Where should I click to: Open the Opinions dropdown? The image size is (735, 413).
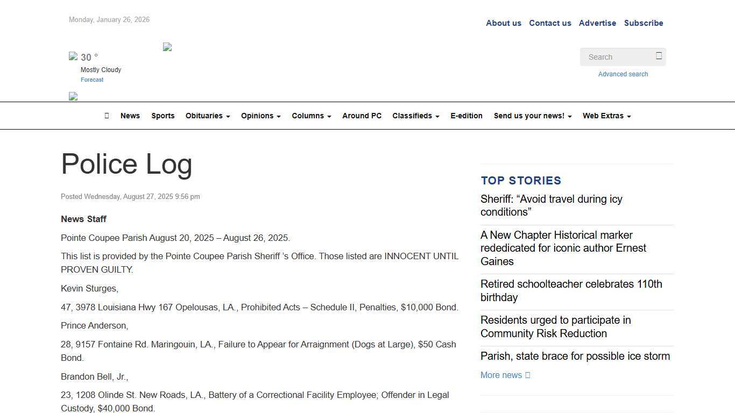[260, 116]
